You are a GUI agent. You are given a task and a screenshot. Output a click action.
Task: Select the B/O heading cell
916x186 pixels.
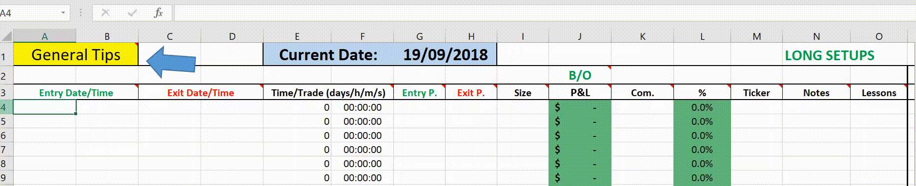click(580, 75)
